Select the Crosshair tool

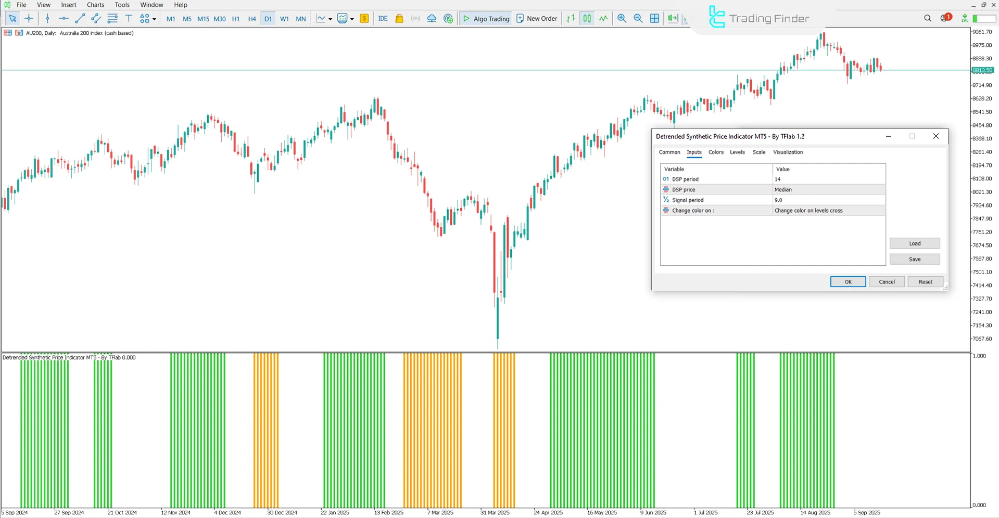point(29,18)
